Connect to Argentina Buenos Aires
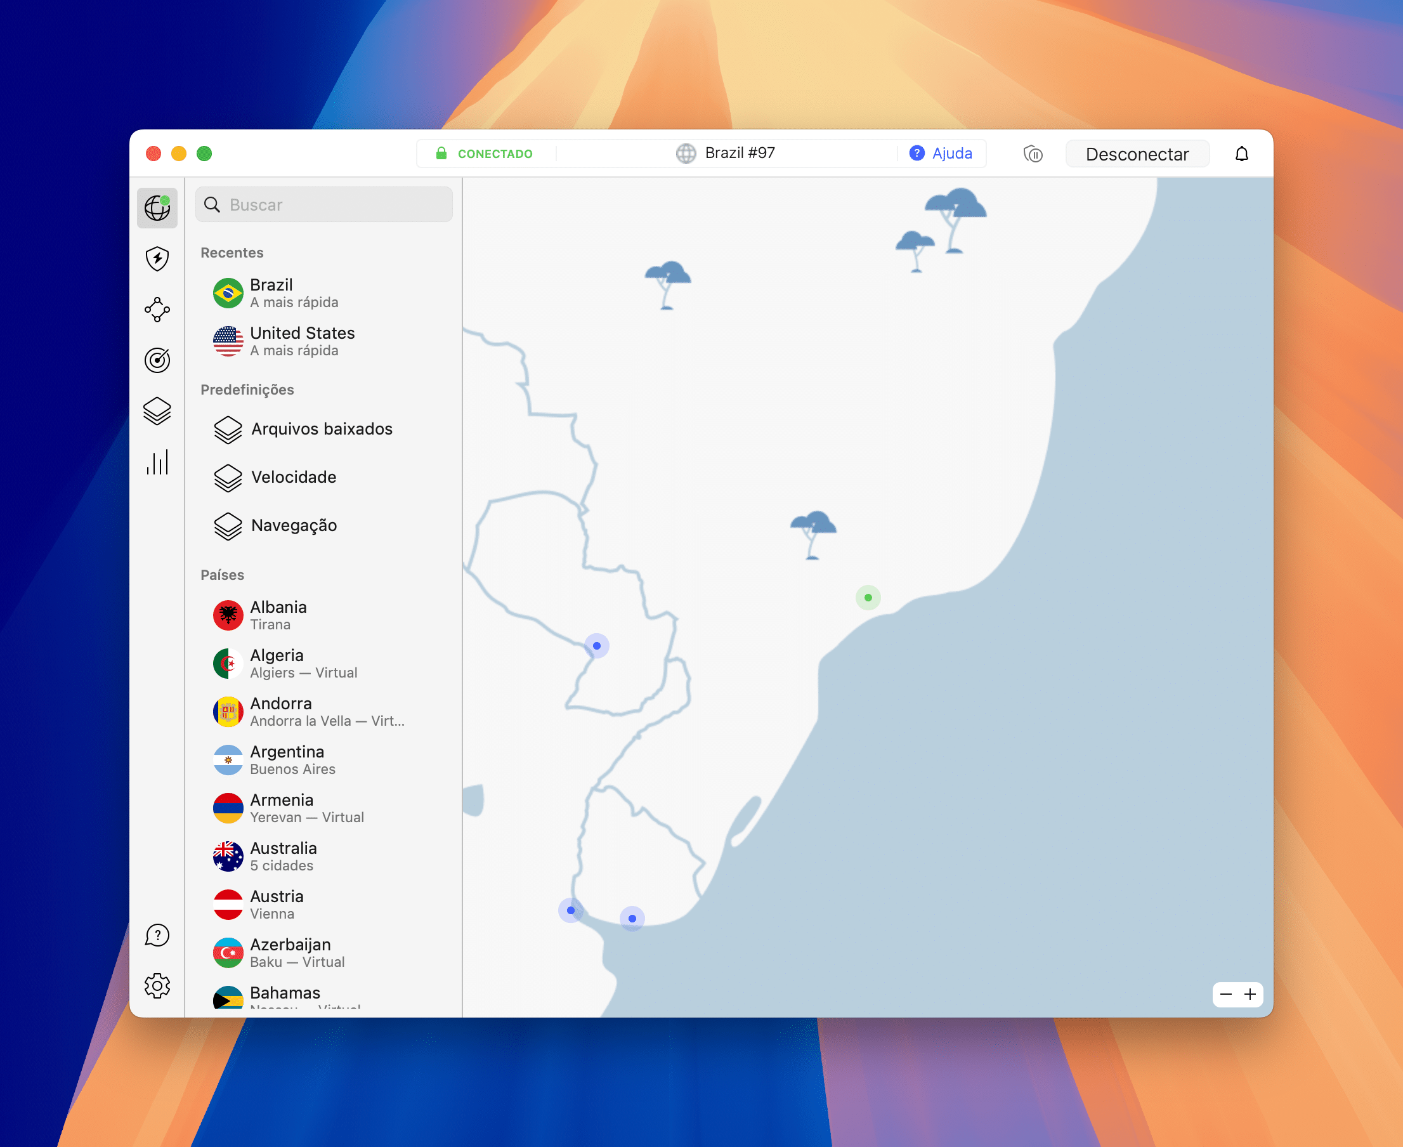The width and height of the screenshot is (1403, 1147). [x=323, y=761]
